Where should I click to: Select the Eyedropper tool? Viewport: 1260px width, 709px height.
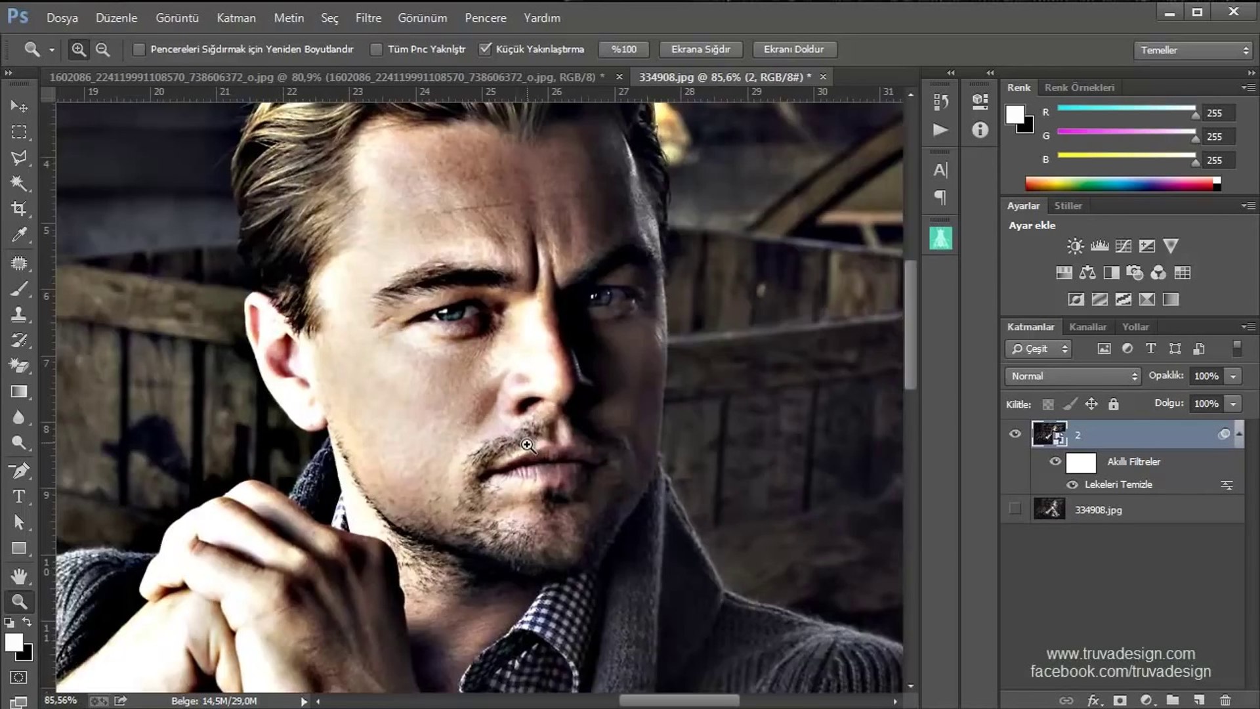click(x=19, y=235)
